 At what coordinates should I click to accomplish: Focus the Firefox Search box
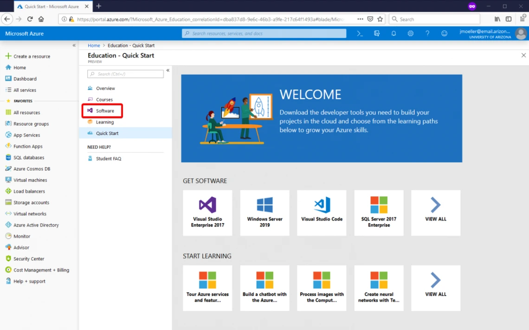(434, 19)
